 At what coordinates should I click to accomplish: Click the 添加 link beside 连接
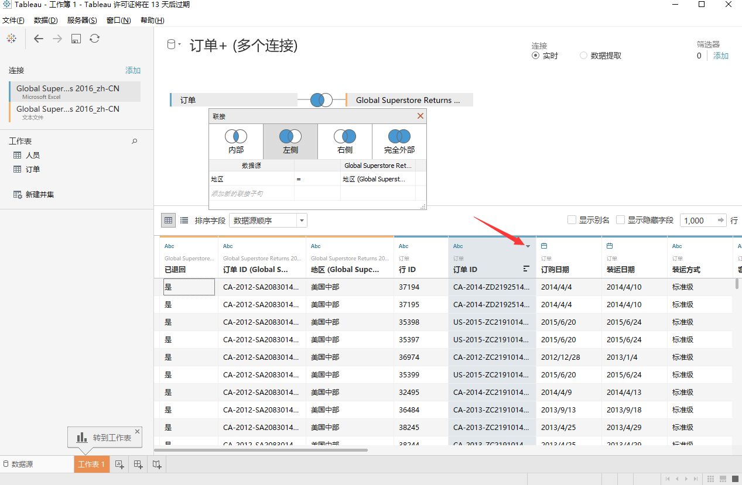(x=133, y=70)
